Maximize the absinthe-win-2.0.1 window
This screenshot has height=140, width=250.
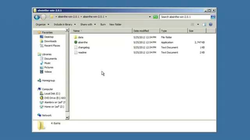tap(209, 10)
